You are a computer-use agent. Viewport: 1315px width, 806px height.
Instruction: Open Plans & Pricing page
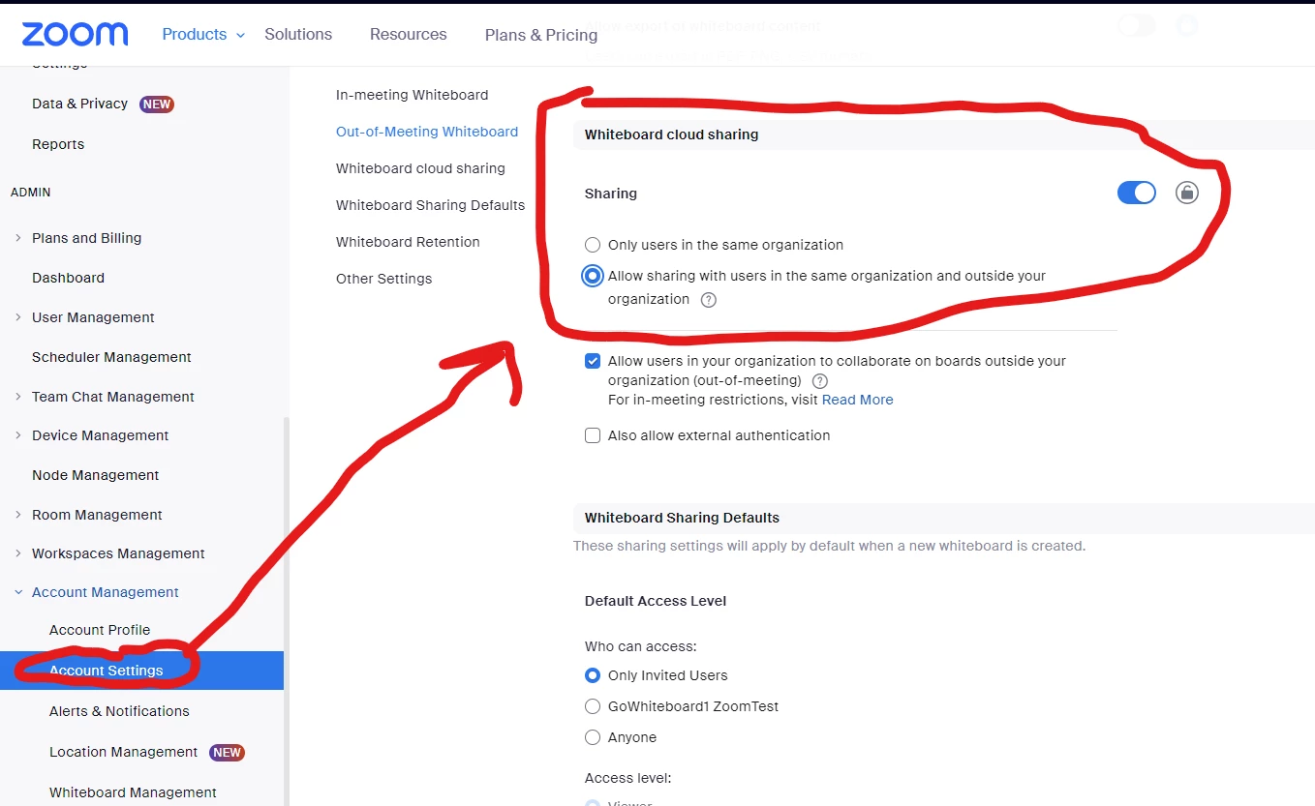click(541, 35)
